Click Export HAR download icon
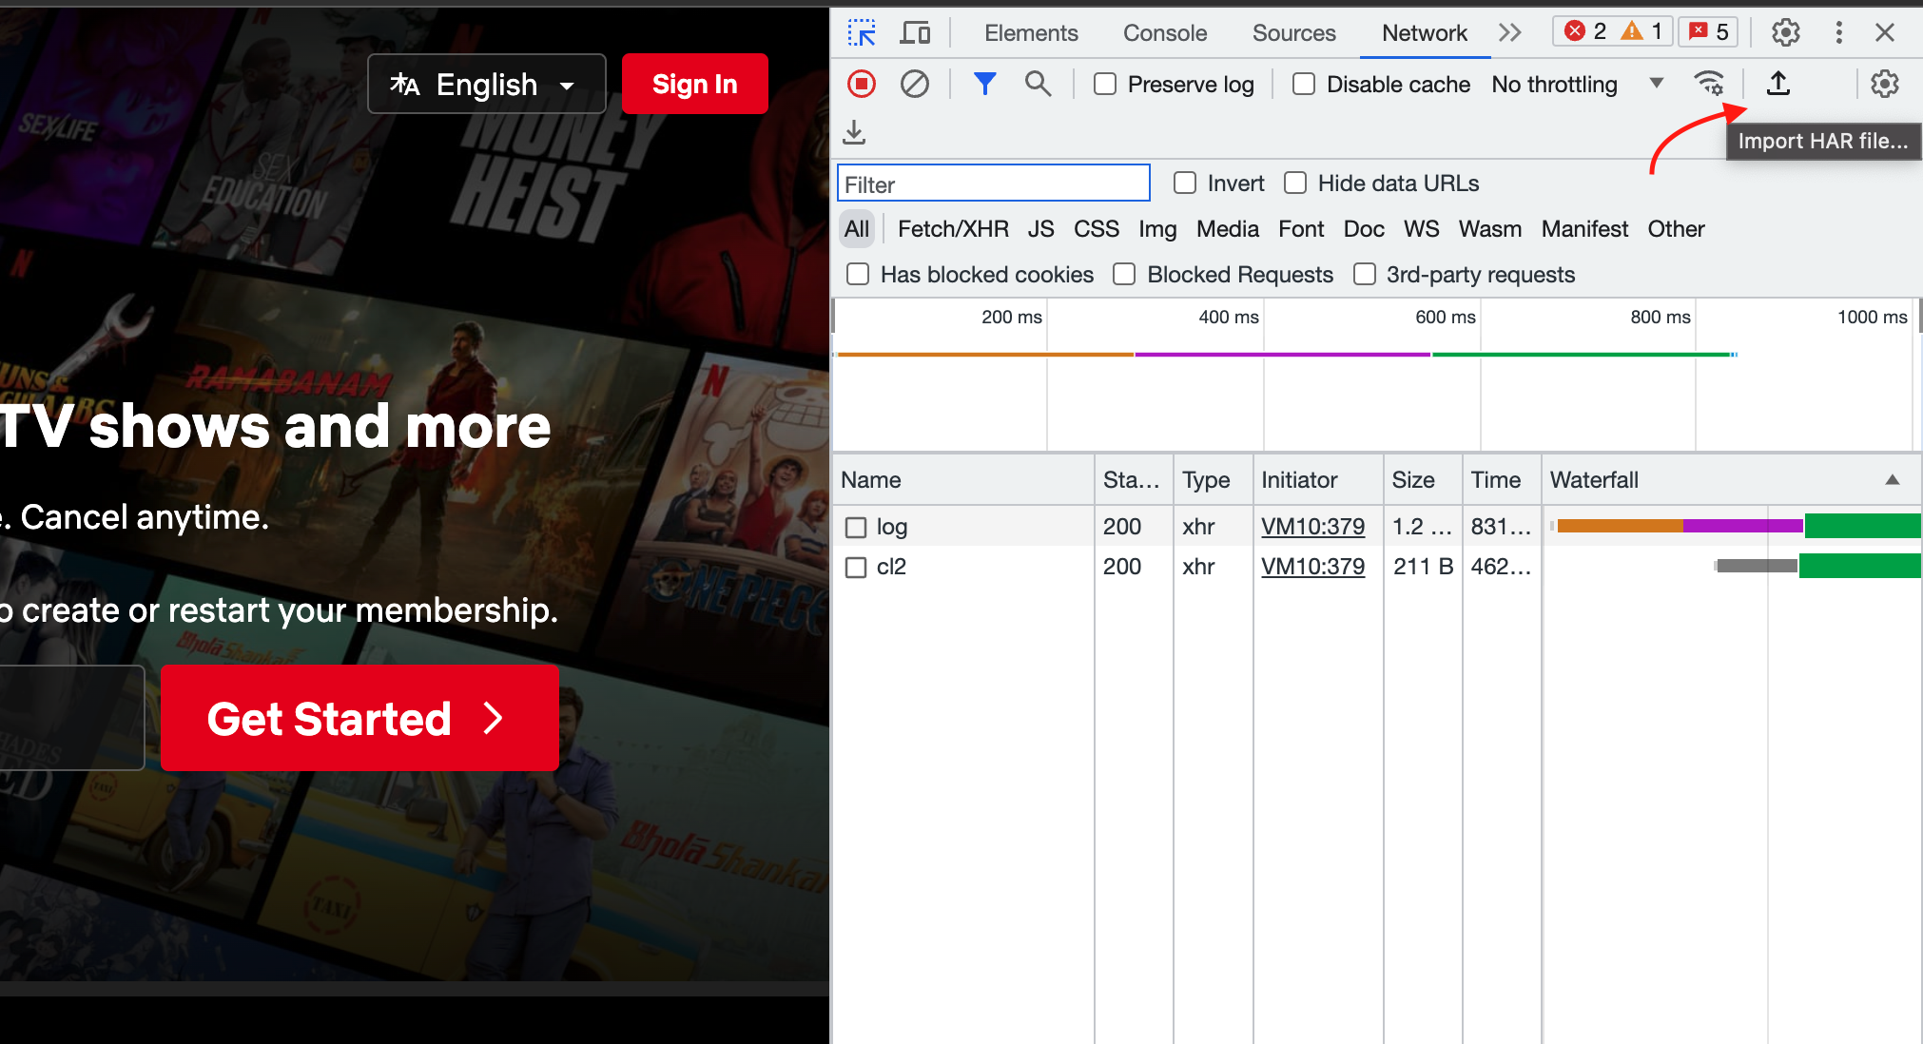1923x1044 pixels. 854,132
